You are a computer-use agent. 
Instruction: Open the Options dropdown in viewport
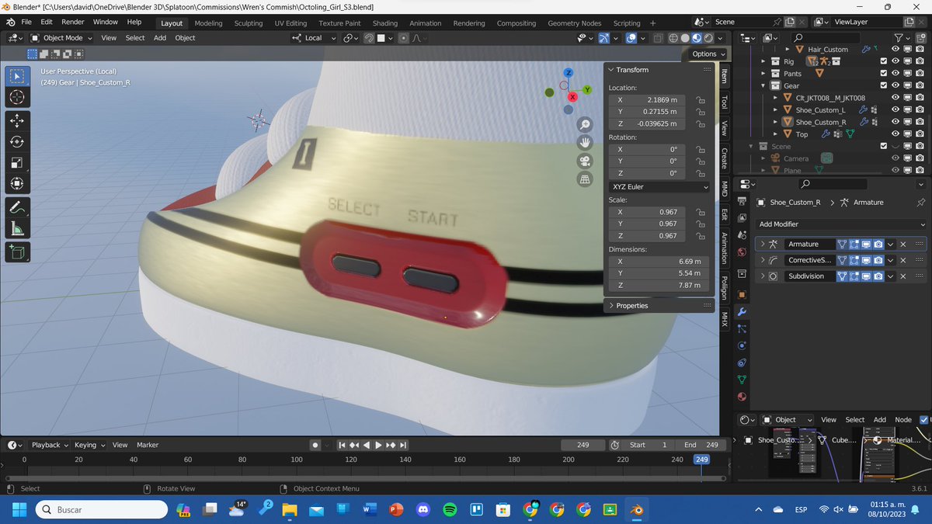pyautogui.click(x=708, y=54)
